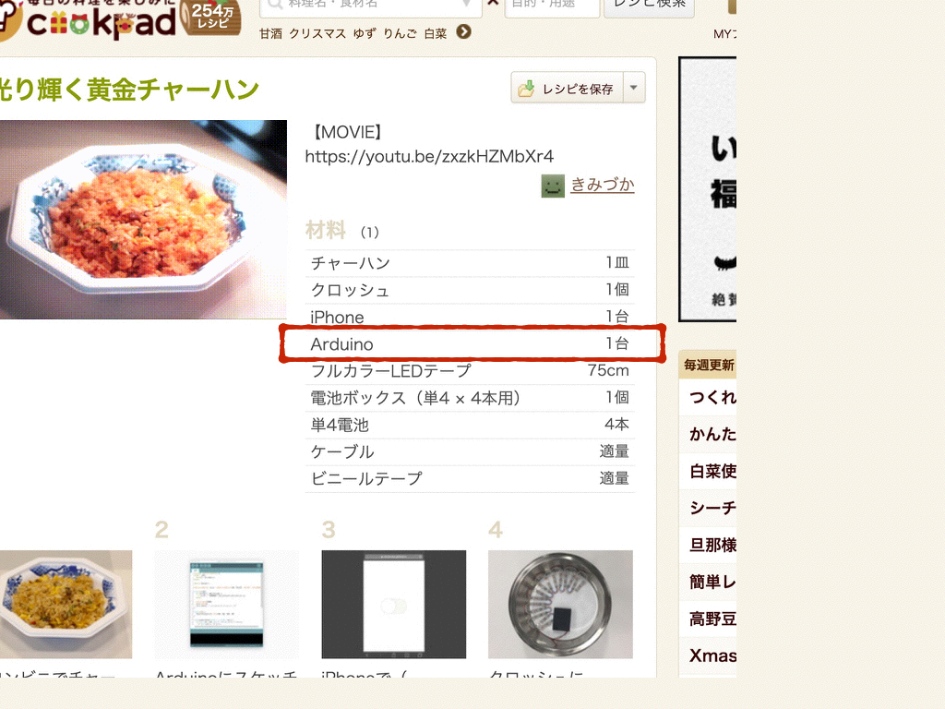Click the magnifier icon in recipe search field
945x709 pixels.
[x=275, y=5]
